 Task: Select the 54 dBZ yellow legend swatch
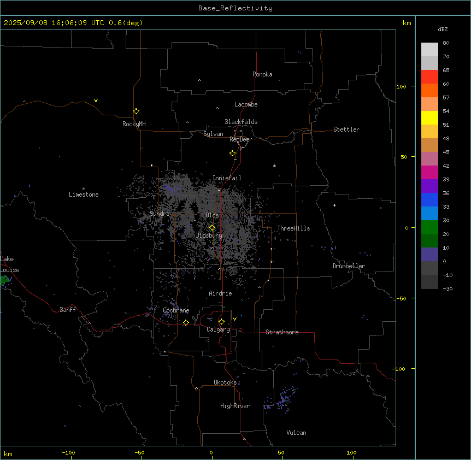click(x=429, y=117)
